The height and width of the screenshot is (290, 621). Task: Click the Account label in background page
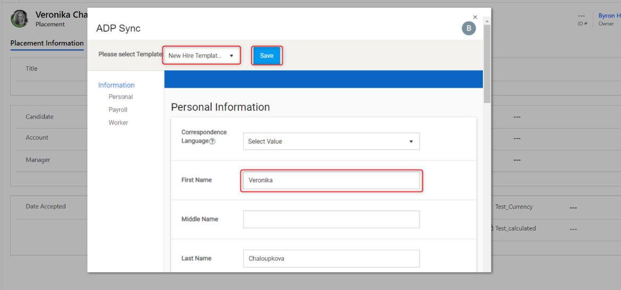pyautogui.click(x=37, y=138)
